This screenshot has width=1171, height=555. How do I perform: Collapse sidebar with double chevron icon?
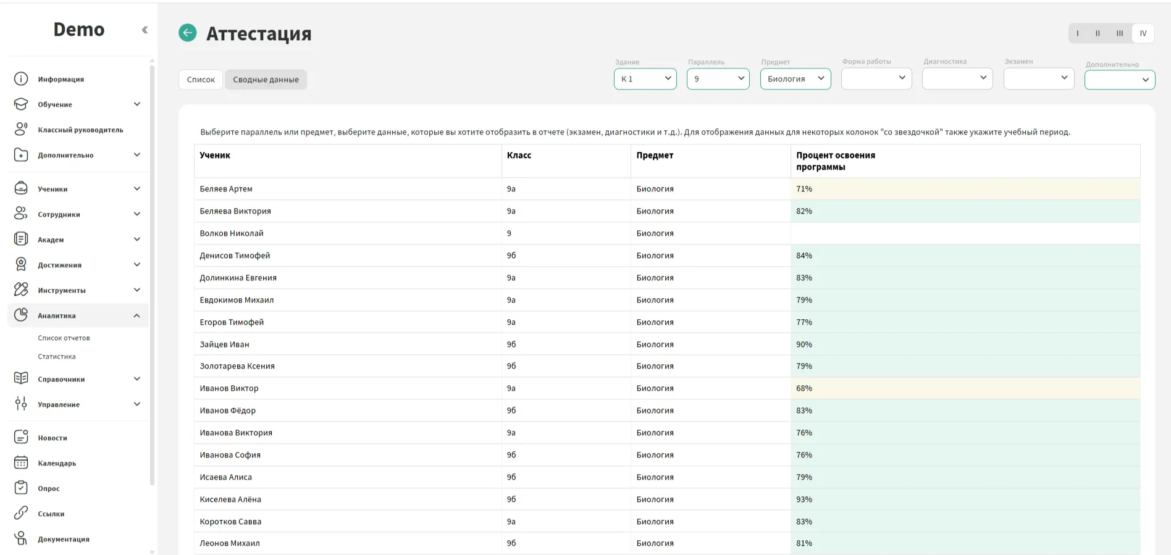point(145,30)
